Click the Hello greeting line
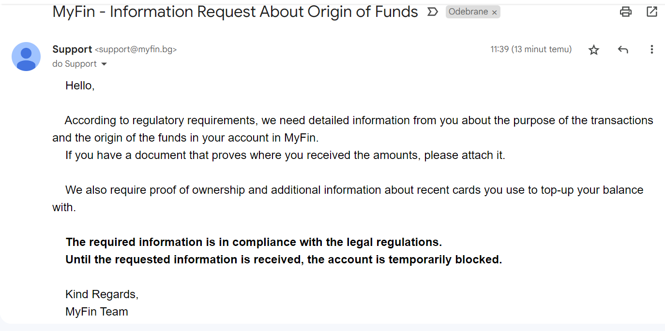The image size is (665, 331). click(80, 86)
